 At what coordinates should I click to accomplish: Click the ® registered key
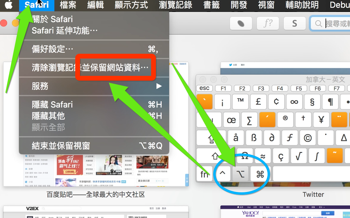tap(285, 120)
